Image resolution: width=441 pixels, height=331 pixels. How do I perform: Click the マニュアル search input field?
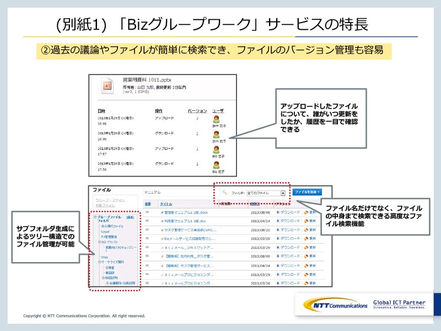(181, 193)
